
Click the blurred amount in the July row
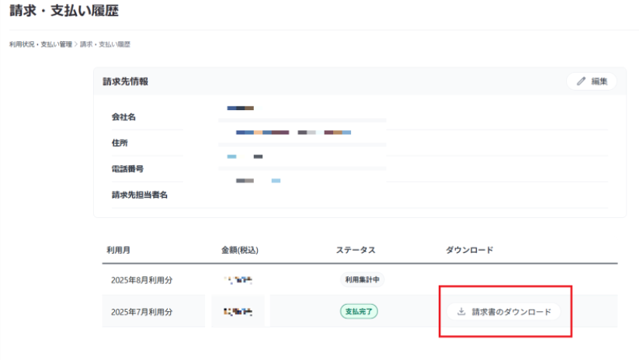tap(238, 312)
